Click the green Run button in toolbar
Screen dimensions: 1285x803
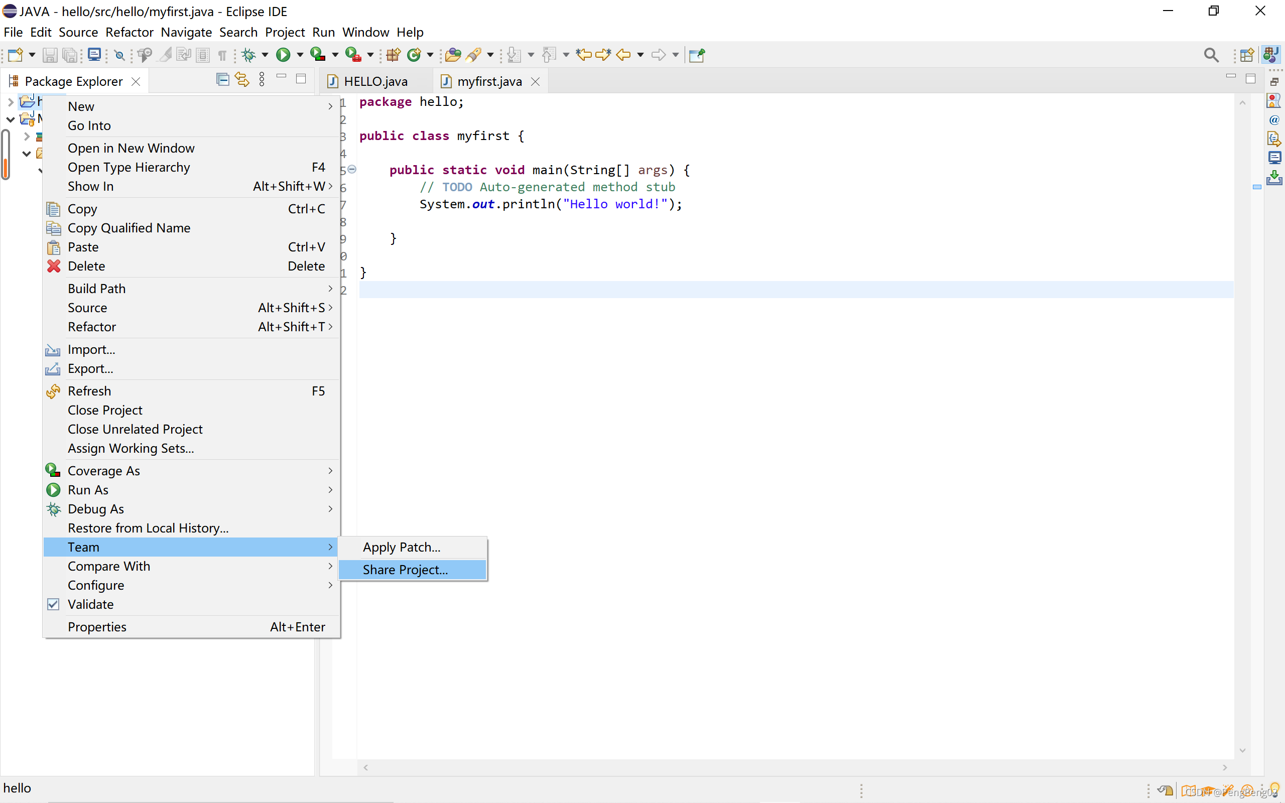[x=283, y=55]
